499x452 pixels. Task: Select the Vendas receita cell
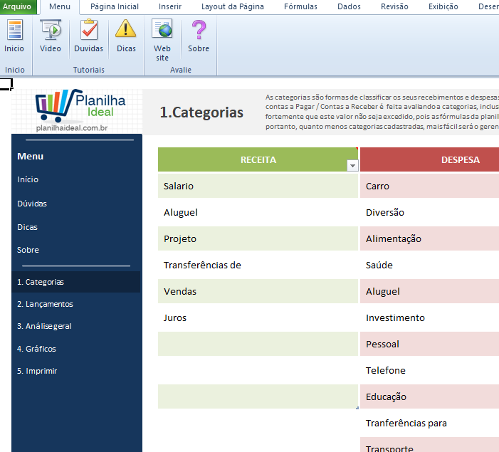tap(258, 291)
